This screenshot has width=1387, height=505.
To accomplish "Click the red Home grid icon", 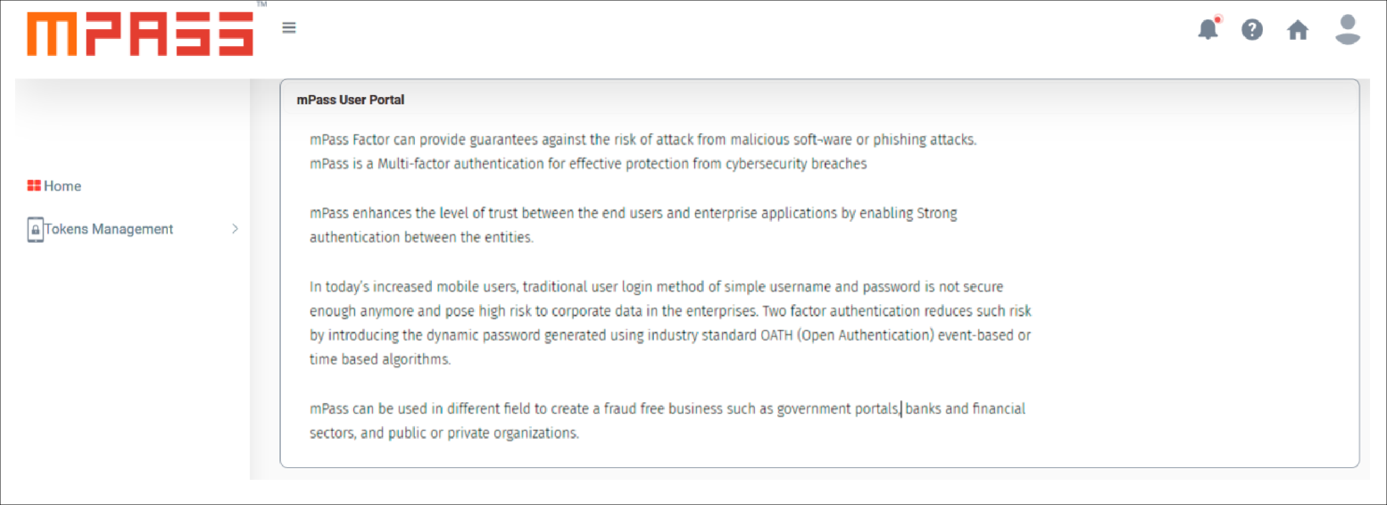I will pos(34,186).
